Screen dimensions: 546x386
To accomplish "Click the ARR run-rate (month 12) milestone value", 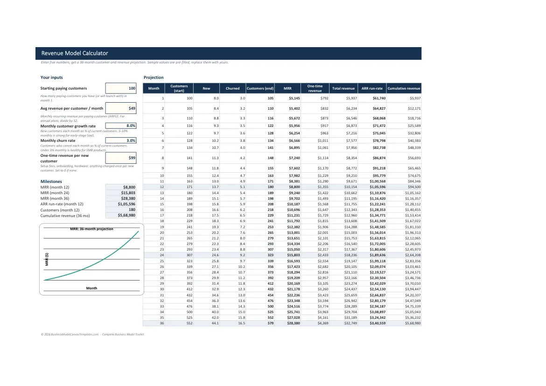I will 121,204.
